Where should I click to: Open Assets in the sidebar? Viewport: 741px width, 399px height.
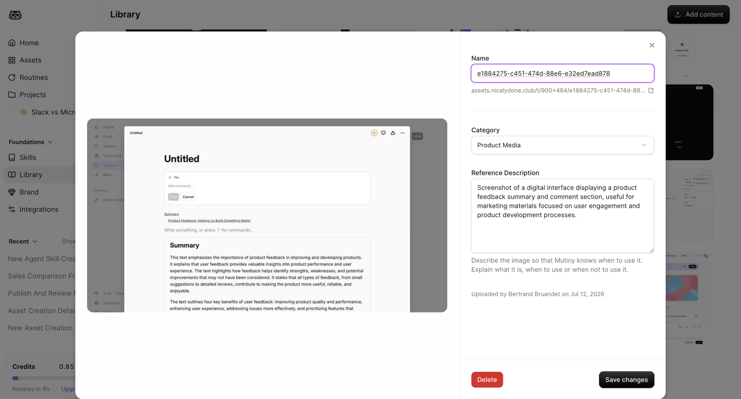click(30, 60)
